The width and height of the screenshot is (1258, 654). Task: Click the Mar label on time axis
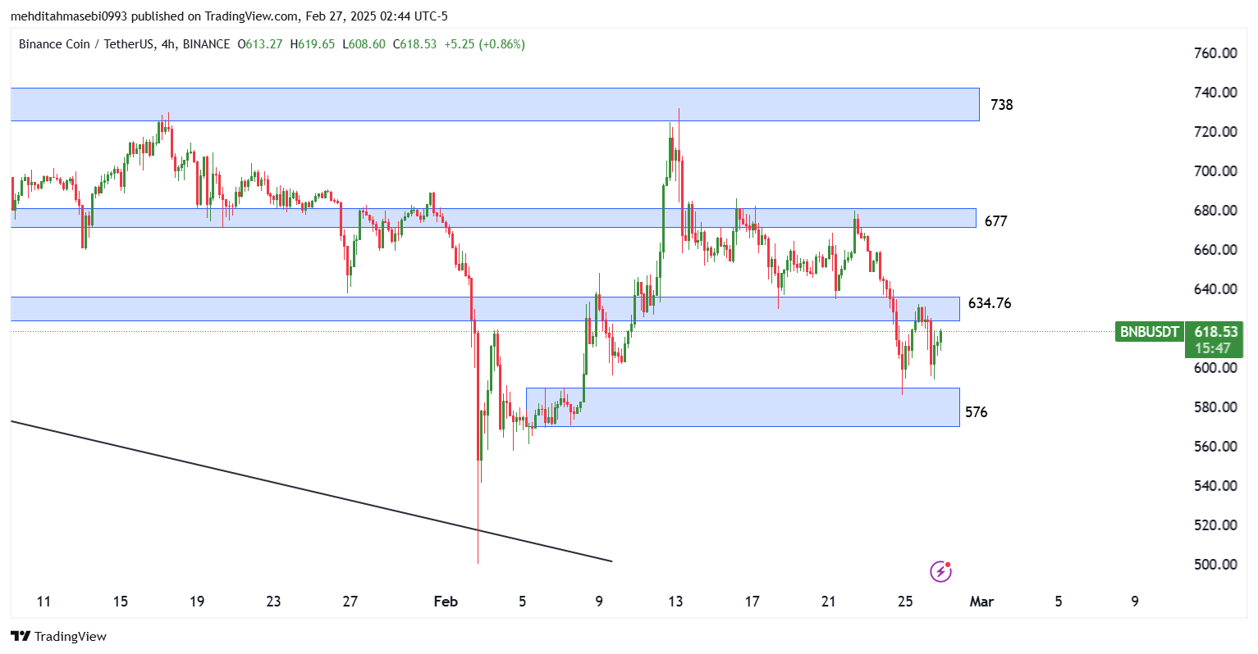coord(981,602)
